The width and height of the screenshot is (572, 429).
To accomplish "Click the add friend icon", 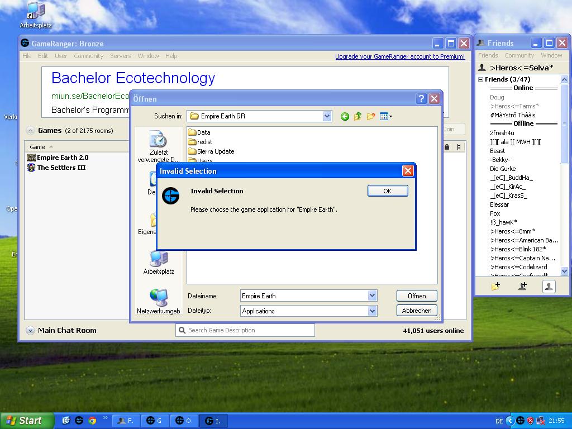I will pos(522,286).
